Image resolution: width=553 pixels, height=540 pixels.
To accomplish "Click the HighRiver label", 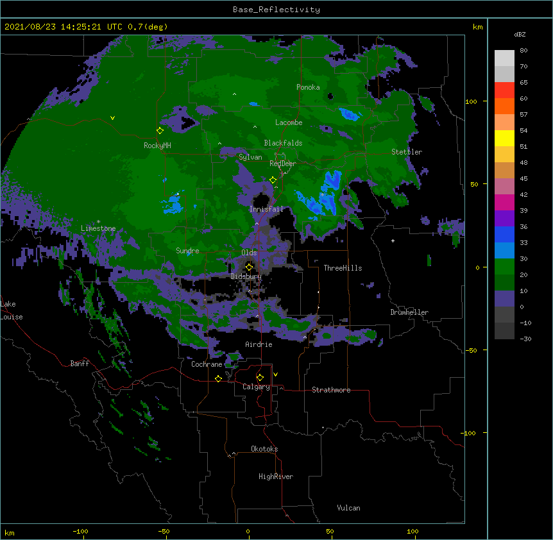I will click(x=276, y=477).
